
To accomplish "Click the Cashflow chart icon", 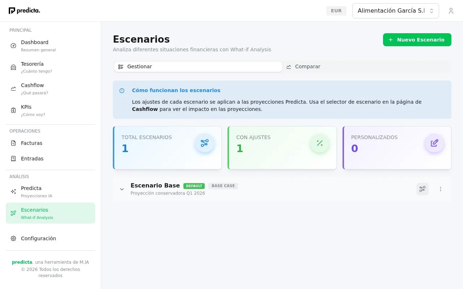I will tap(13, 89).
